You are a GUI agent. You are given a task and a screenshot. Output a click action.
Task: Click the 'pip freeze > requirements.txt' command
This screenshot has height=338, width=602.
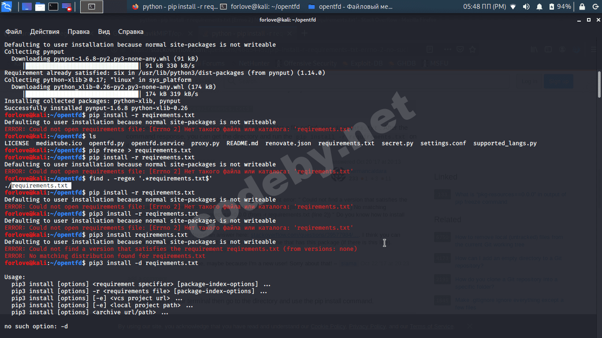point(140,151)
